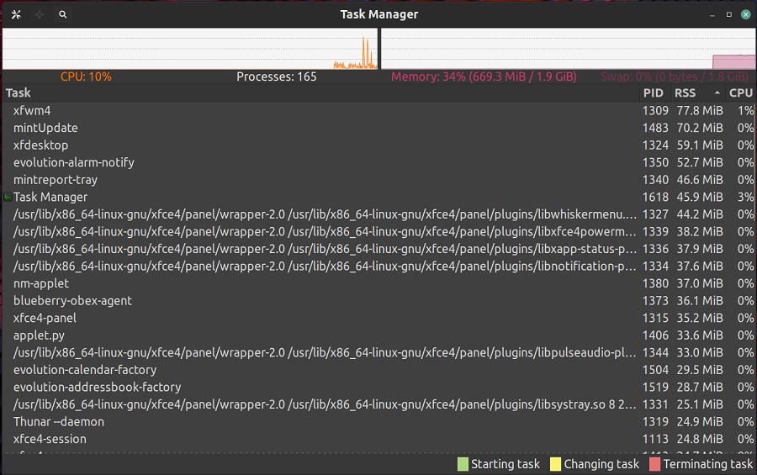The image size is (757, 475).
Task: Click the identify window crosshair icon
Action: pyautogui.click(x=40, y=14)
